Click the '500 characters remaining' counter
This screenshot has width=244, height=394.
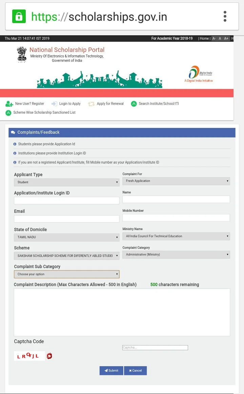pyautogui.click(x=175, y=285)
